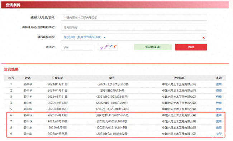View details of row 1 case 辽1221执130号
This screenshot has height=141, width=233.
point(219,84)
